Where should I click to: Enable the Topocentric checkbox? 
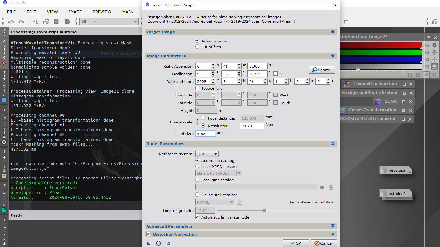click(x=197, y=88)
